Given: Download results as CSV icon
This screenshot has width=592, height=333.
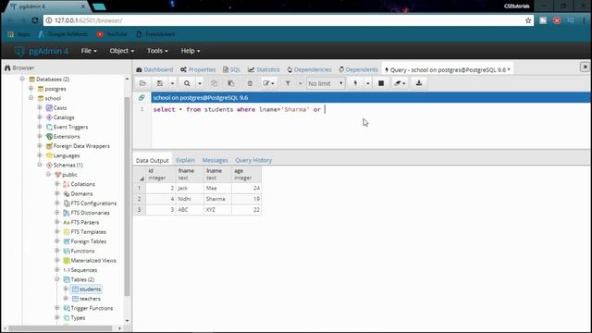Looking at the screenshot, I should [419, 83].
